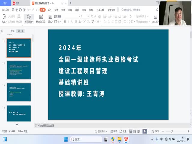Image resolution: width=192 pixels, height=144 pixels.
Task: Click the zoom slider handle
Action: tap(172, 131)
